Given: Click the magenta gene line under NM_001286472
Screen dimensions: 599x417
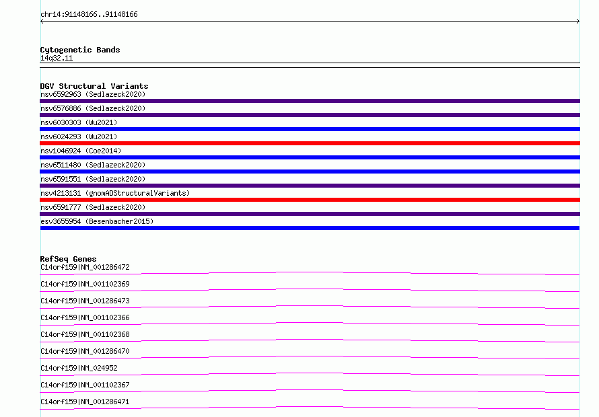Looking at the screenshot, I should pos(310,274).
